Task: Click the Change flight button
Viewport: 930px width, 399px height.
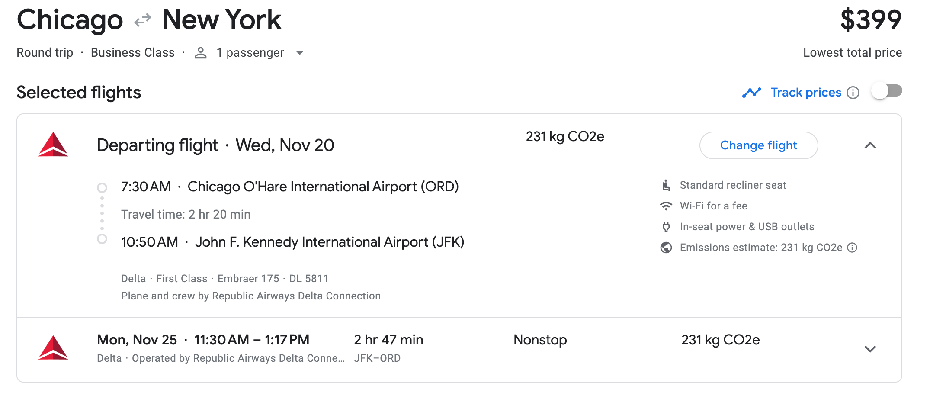Action: [758, 145]
